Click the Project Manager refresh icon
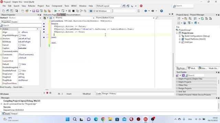The width and height of the screenshot is (220, 123). click(x=202, y=18)
